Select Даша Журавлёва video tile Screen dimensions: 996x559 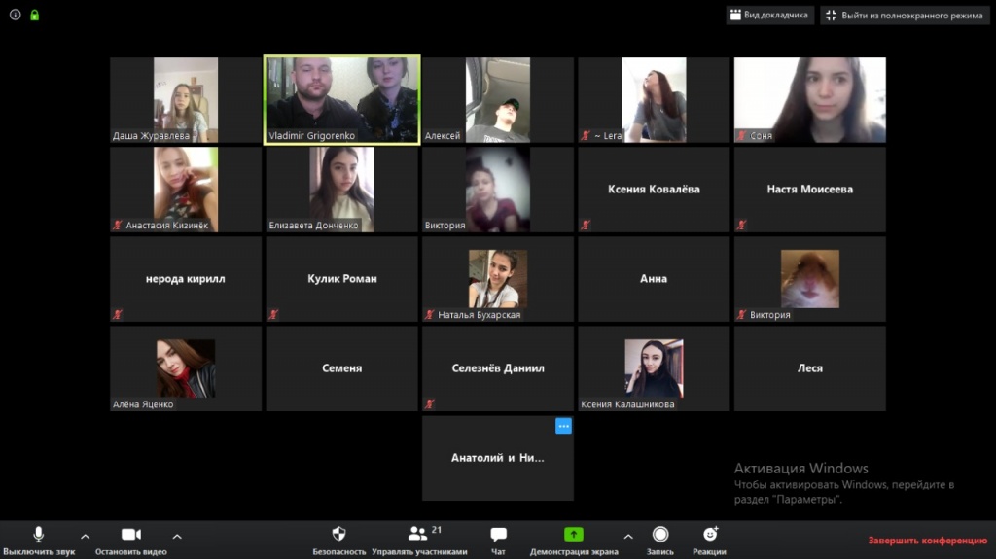tap(186, 100)
